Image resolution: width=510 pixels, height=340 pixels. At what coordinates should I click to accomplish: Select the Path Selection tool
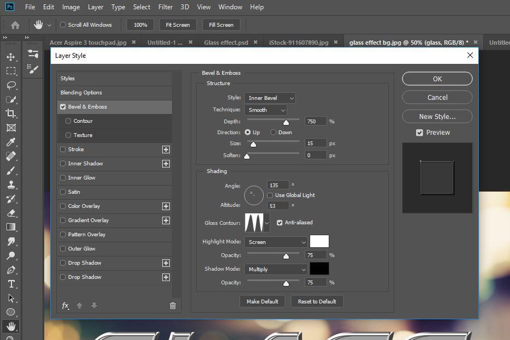[11, 298]
